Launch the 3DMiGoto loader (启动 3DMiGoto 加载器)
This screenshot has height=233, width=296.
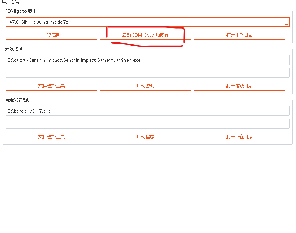[x=145, y=35]
